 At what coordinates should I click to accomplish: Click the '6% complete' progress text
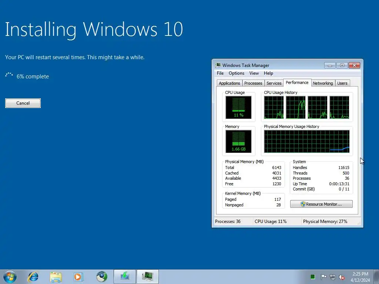[x=33, y=77]
